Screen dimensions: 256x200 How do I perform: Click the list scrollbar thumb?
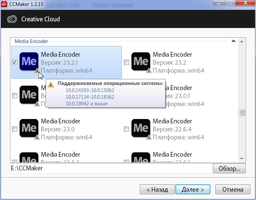(x=242, y=113)
